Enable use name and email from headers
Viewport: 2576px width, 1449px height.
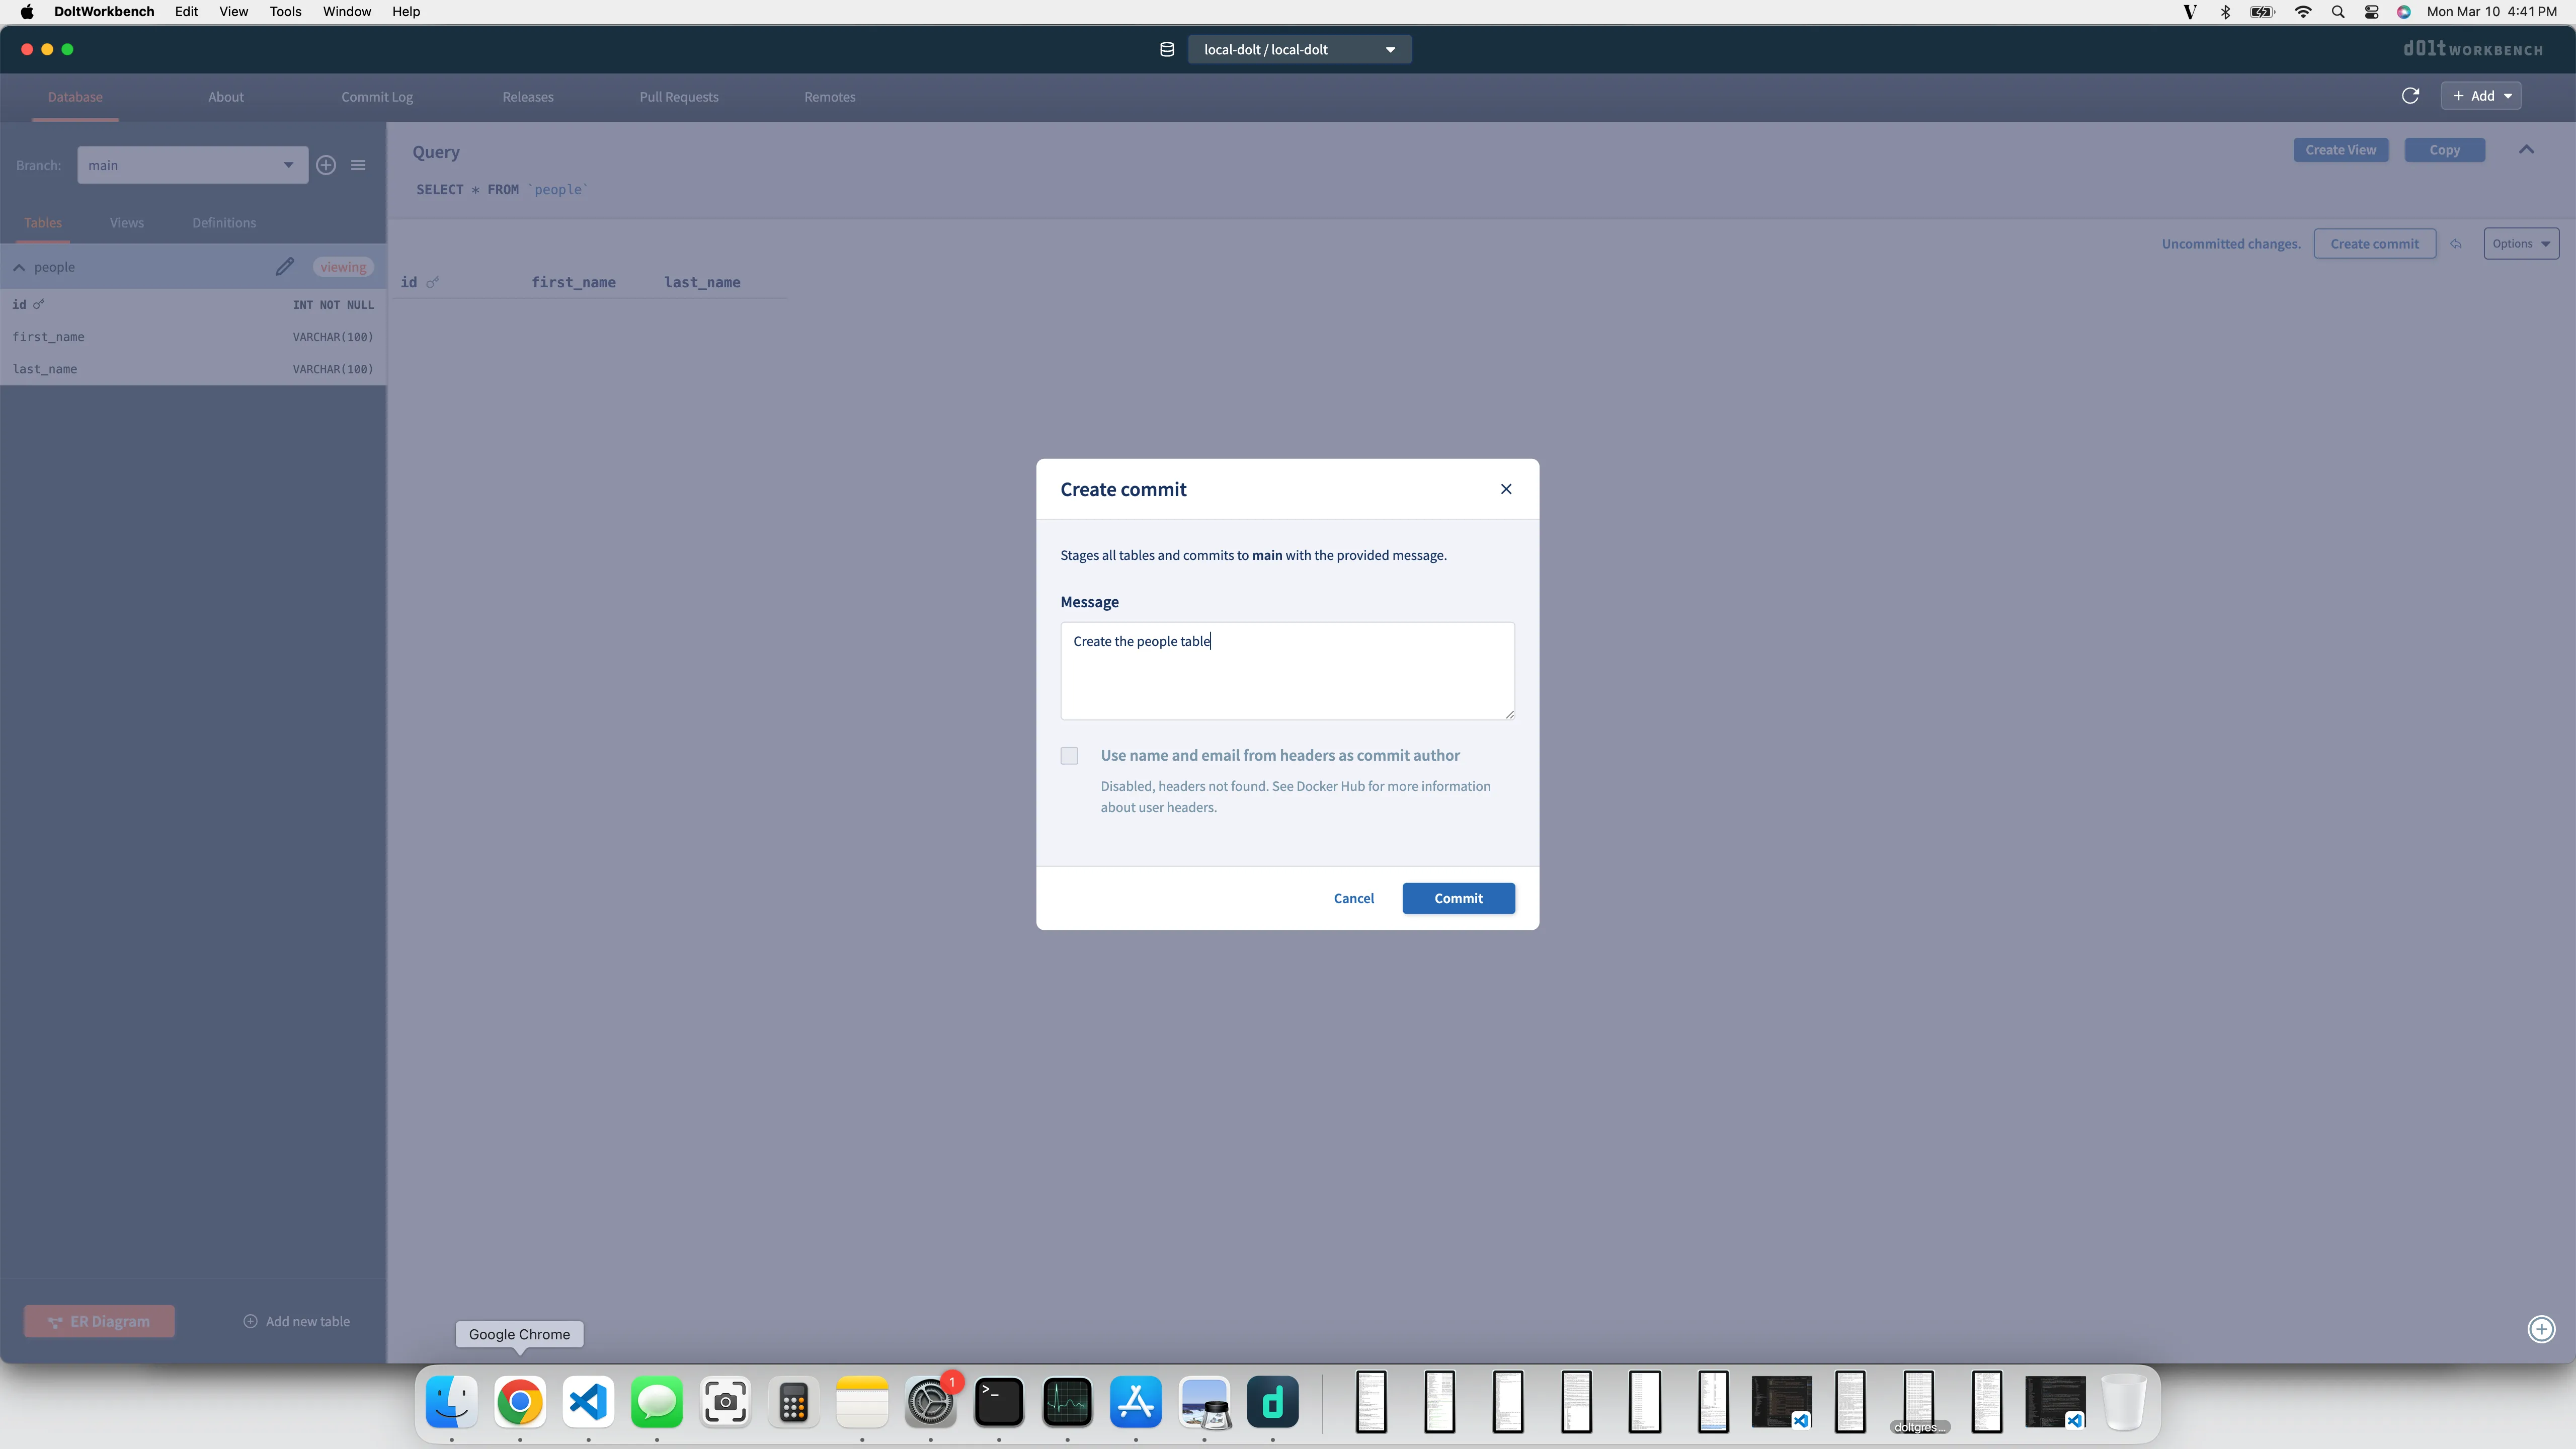pyautogui.click(x=1068, y=756)
